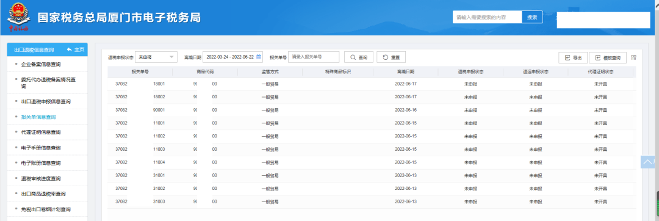Open 委托代办退税备案情况查询 in sidebar
The image size is (659, 221).
point(48,83)
